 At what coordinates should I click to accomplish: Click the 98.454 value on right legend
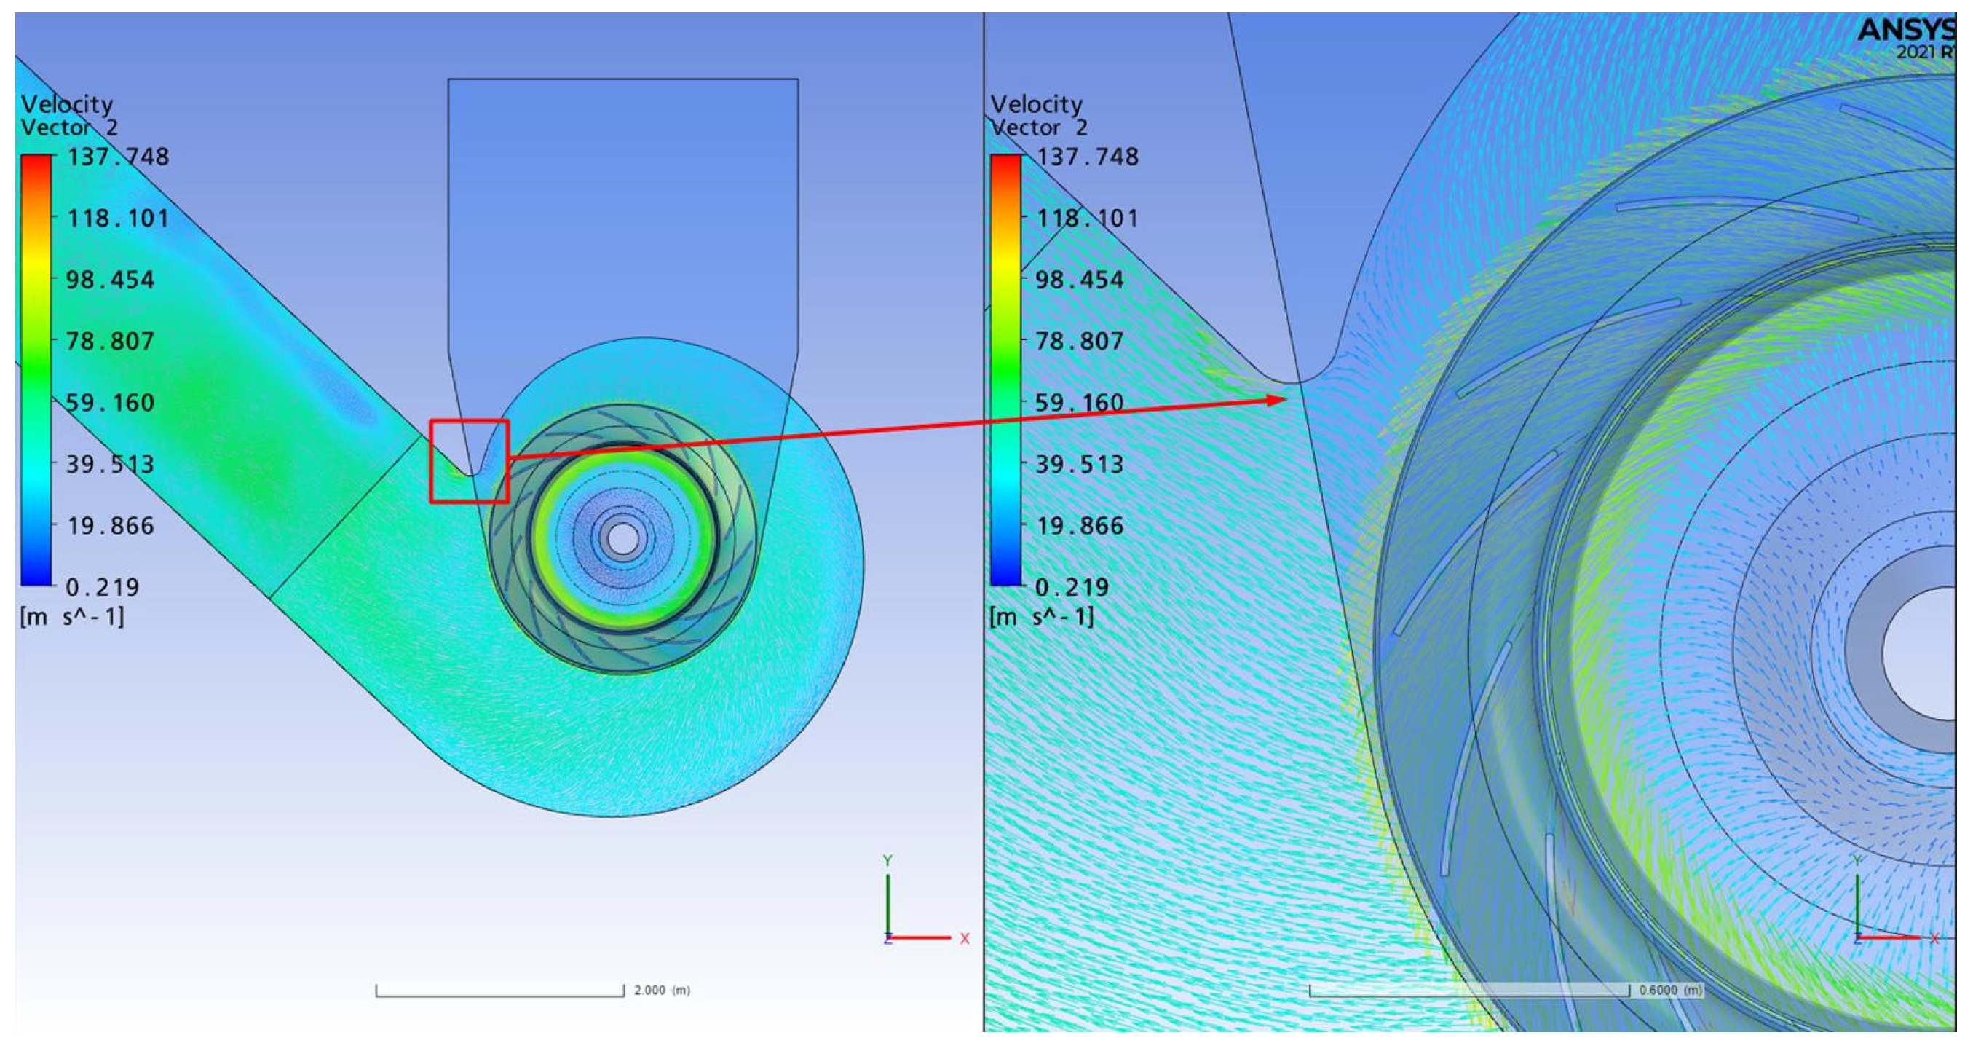pos(1079,280)
